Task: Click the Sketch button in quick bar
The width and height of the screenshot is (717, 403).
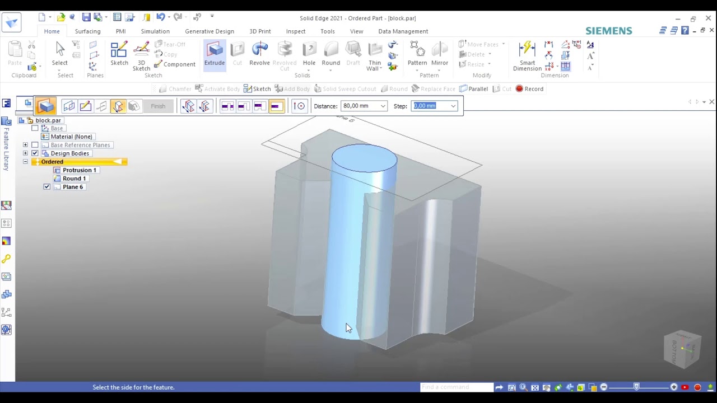Action: tap(257, 89)
